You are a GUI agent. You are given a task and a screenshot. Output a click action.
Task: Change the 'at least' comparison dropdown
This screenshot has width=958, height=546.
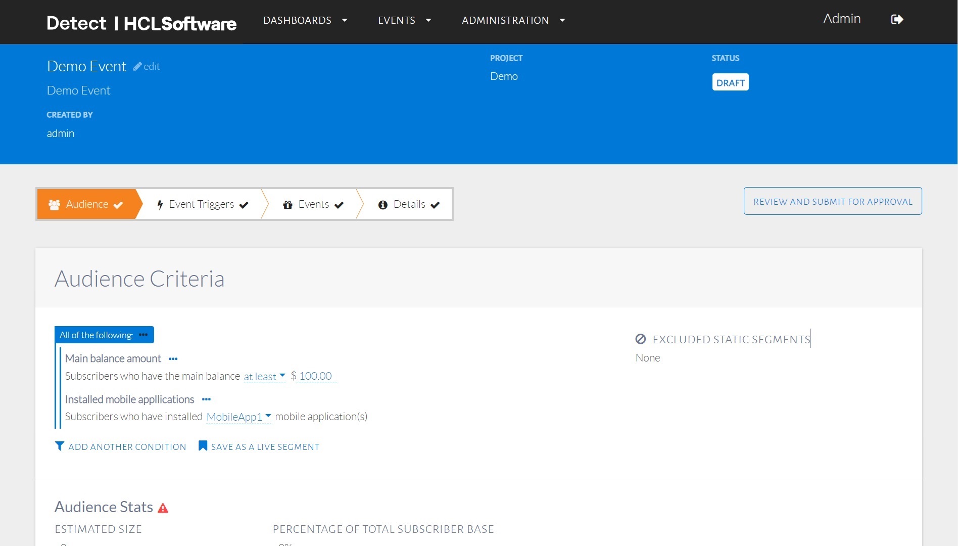coord(264,377)
